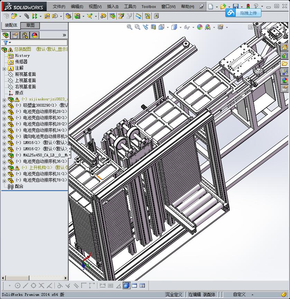Expand the 上升机构<1> tree node
The image size is (290, 299).
point(4,168)
